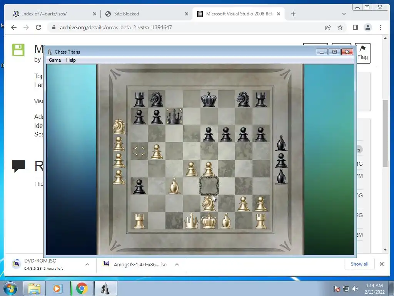
Task: Show all downloads
Action: point(360,264)
